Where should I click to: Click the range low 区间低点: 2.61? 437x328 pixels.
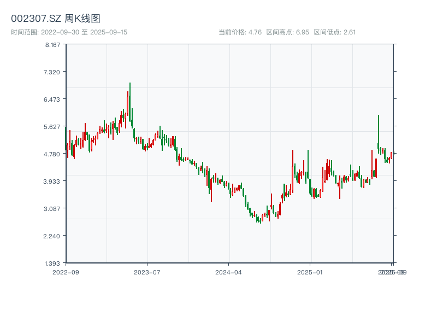(334, 32)
